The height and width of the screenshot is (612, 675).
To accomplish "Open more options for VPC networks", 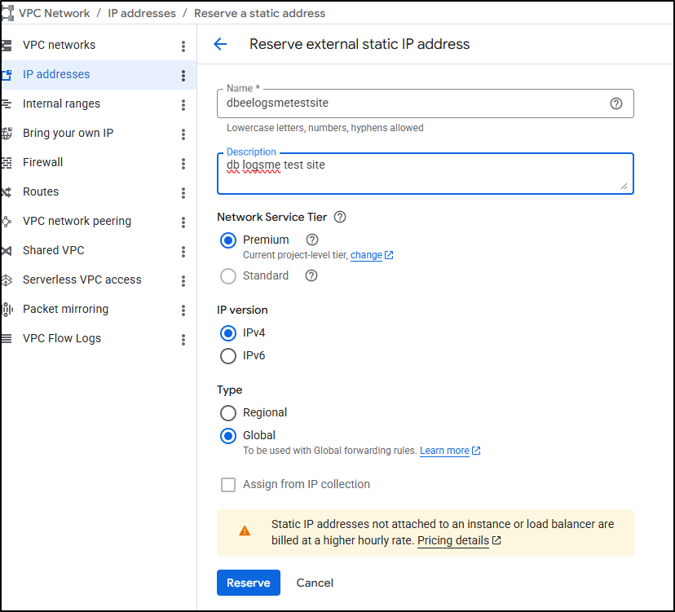I will pyautogui.click(x=183, y=46).
